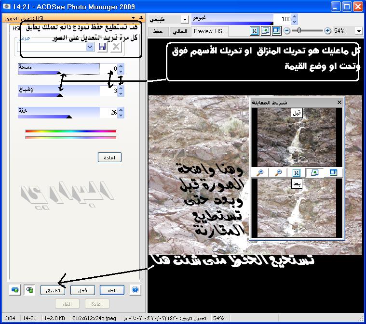
Task: Click the green monitor icon at bottom left
Action: click(14, 290)
